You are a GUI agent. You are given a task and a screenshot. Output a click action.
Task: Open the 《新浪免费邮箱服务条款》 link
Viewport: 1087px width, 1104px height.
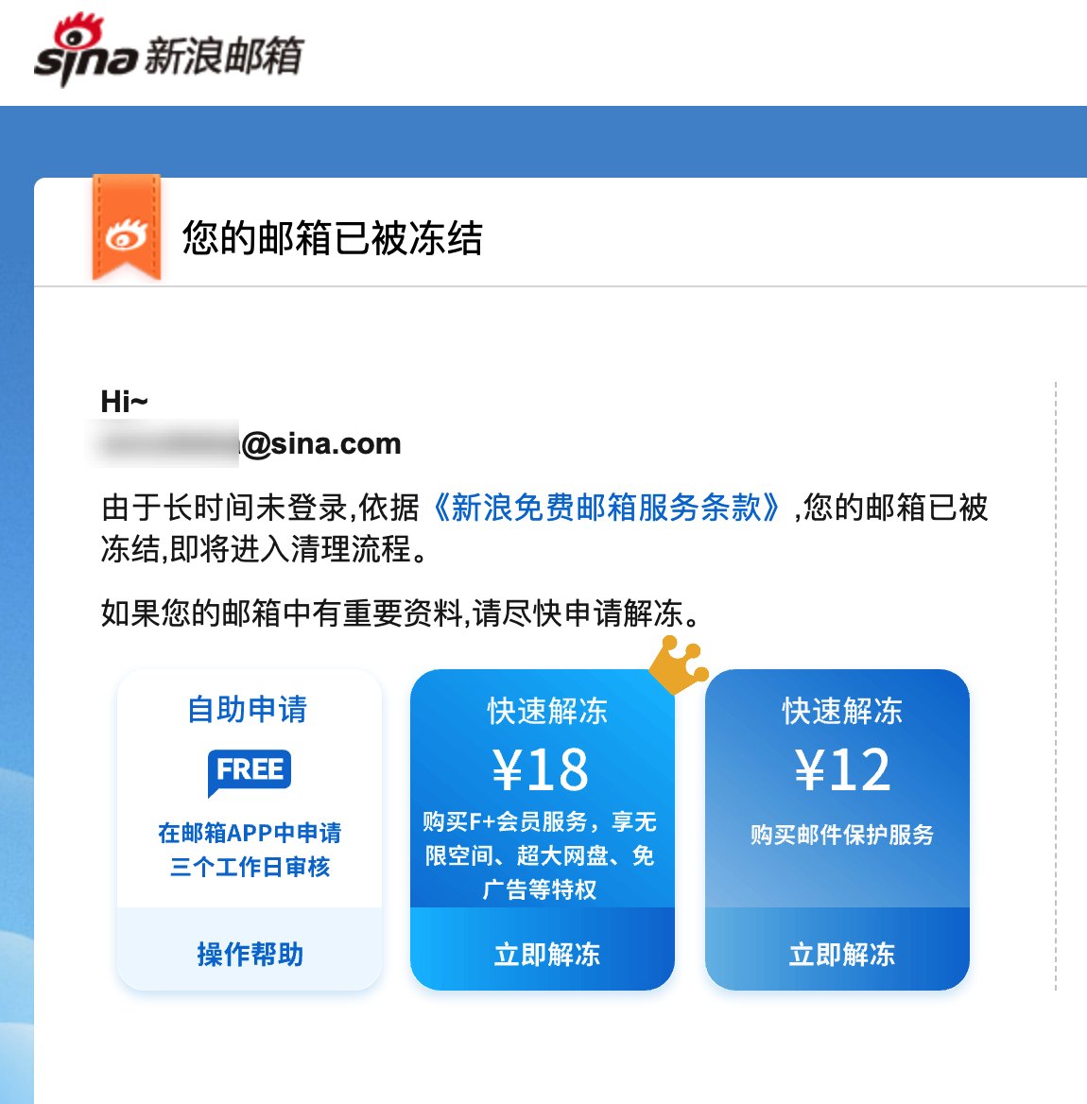point(606,508)
